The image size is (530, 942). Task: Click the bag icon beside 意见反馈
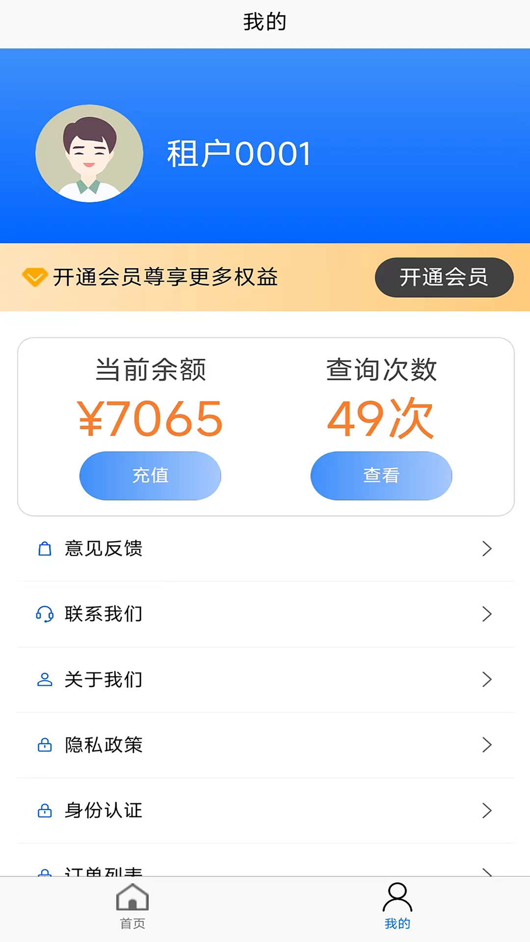pos(45,549)
